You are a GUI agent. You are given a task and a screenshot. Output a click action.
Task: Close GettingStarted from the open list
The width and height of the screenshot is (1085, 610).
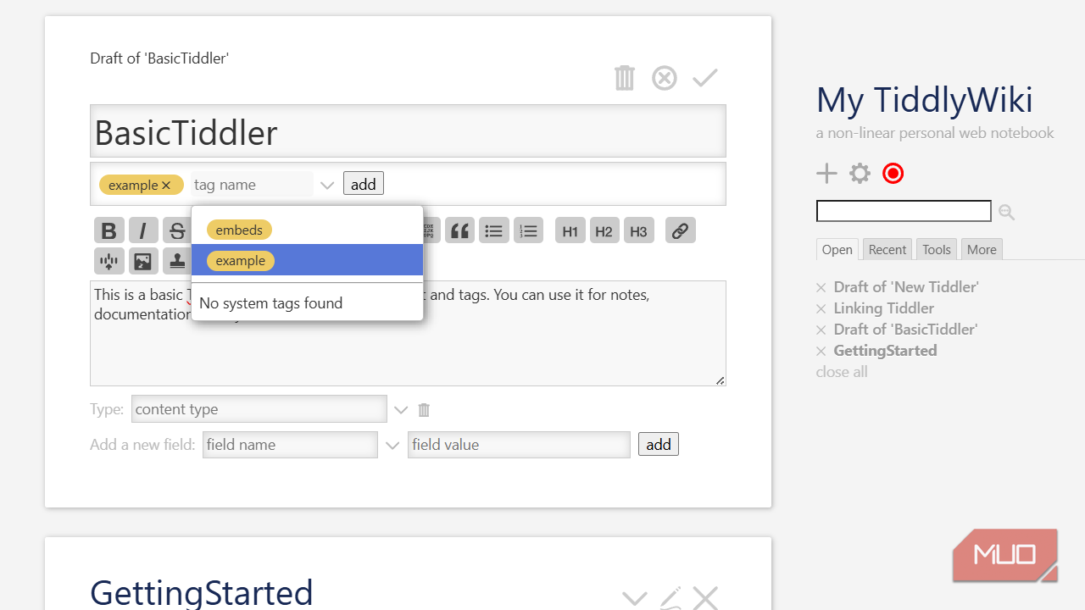(x=821, y=351)
